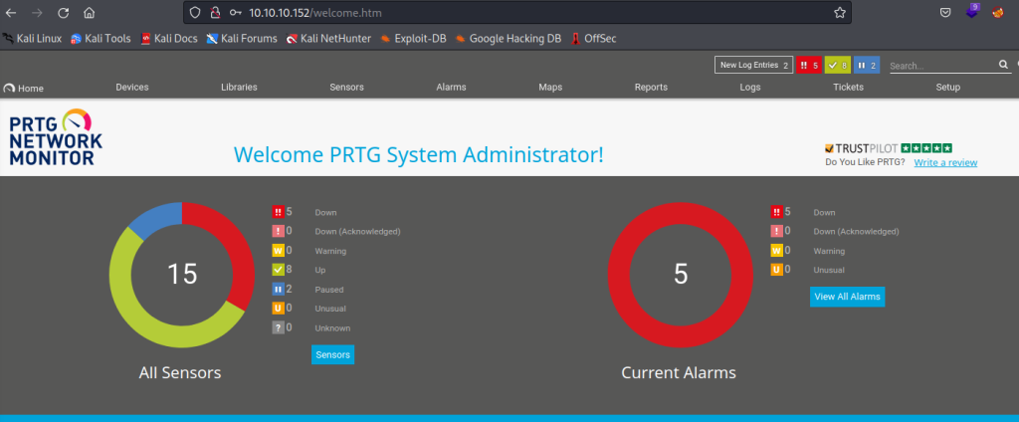
Task: Click the search magnifier icon
Action: coord(1003,65)
